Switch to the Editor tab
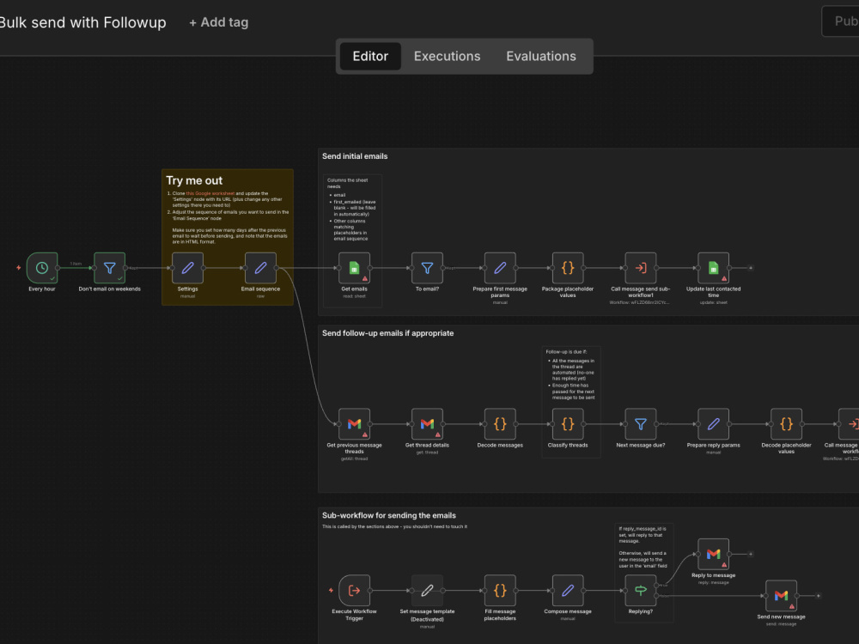 click(x=370, y=56)
